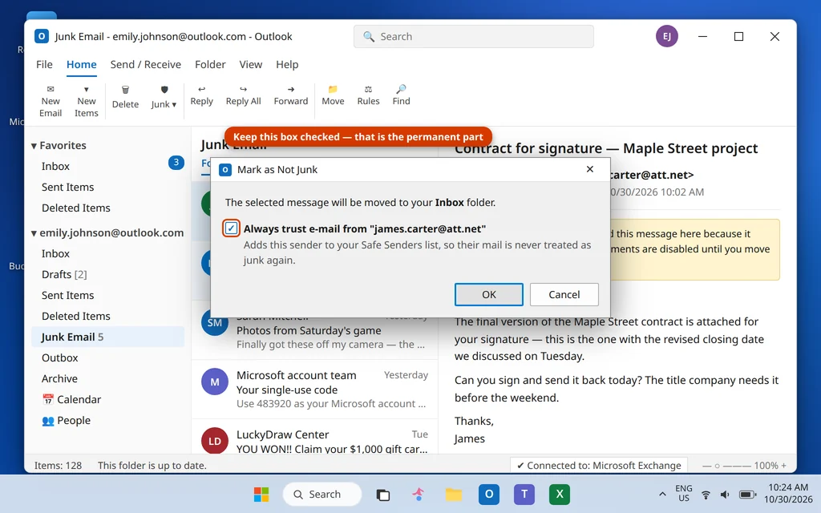Collapse the emily.johnson@outlook.com account tree
821x513 pixels.
pos(34,233)
